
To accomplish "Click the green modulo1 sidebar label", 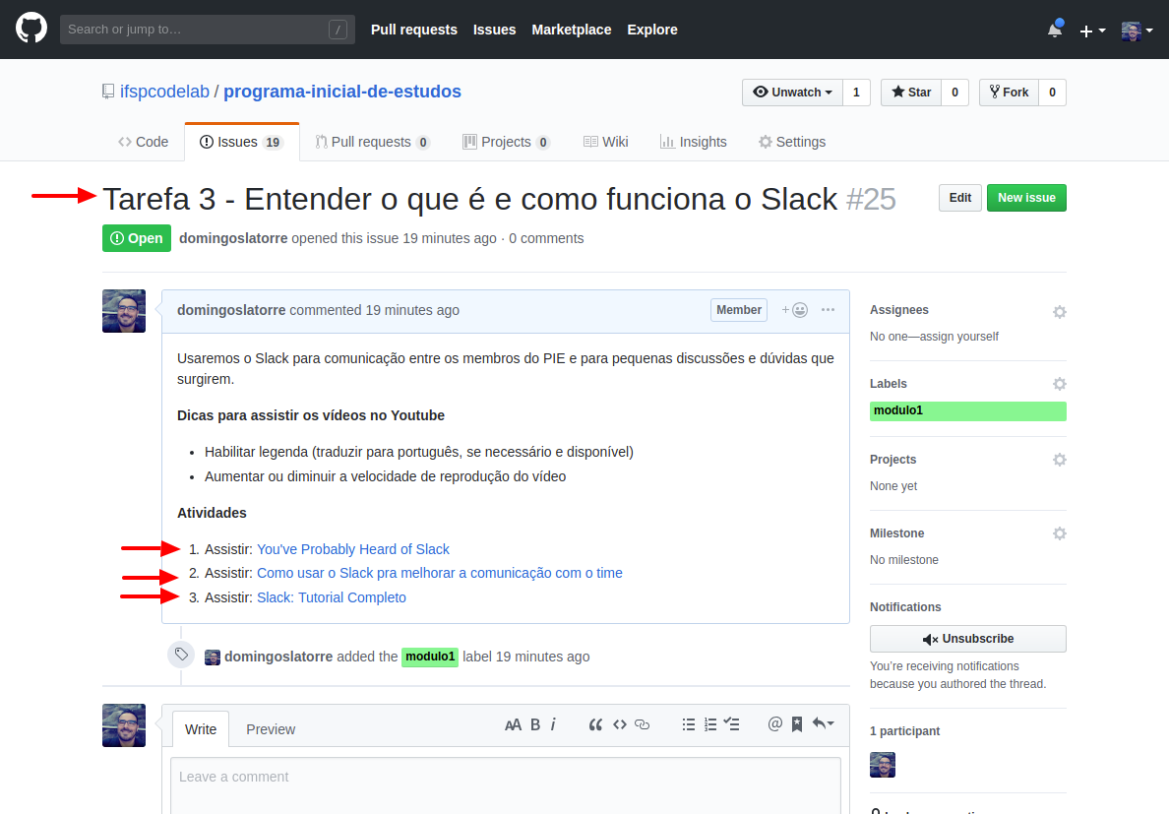I will 967,410.
